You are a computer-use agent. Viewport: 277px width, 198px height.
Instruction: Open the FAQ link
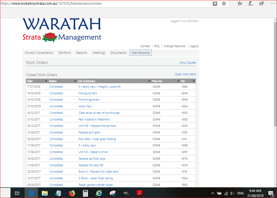[x=157, y=46]
